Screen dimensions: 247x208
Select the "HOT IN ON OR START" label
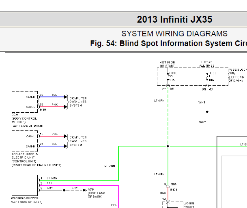click(167, 64)
